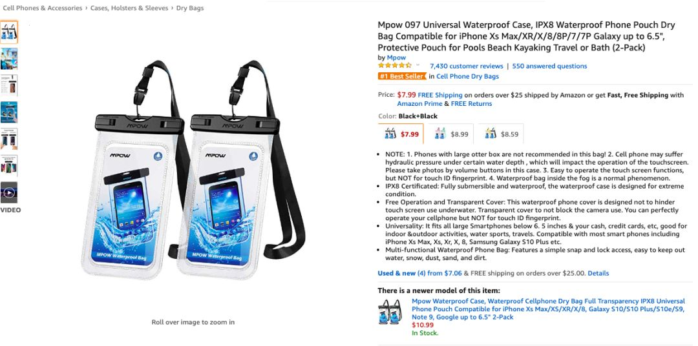This screenshot has height=346, width=698.
Task: Visit the Mpow brand link
Action: coord(396,57)
